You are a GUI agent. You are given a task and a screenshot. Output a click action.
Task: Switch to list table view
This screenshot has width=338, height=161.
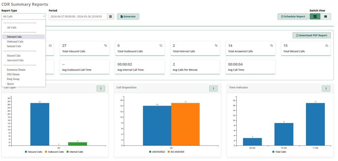325,16
